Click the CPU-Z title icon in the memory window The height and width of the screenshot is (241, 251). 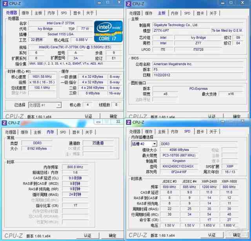[x=4, y=123]
